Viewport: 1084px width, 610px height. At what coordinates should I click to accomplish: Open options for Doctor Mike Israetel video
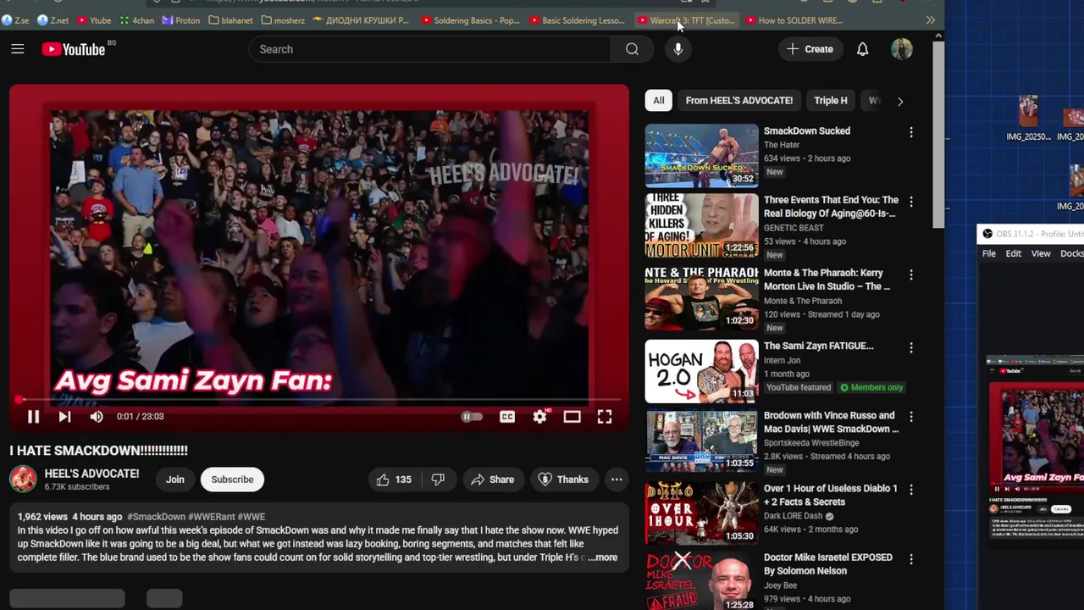pyautogui.click(x=910, y=559)
